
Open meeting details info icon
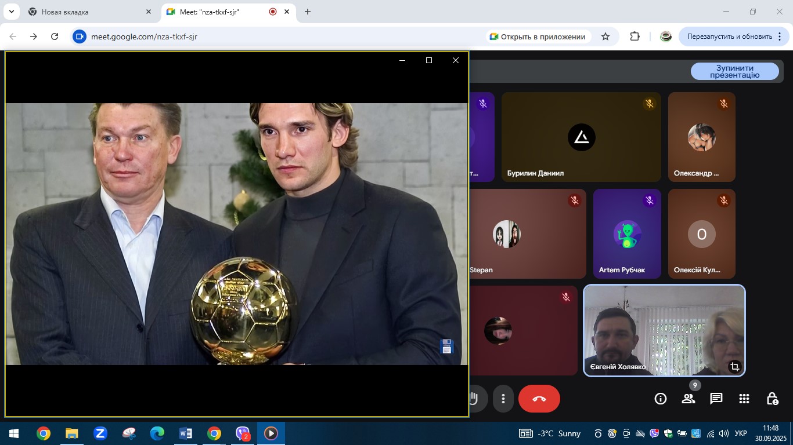tap(660, 399)
